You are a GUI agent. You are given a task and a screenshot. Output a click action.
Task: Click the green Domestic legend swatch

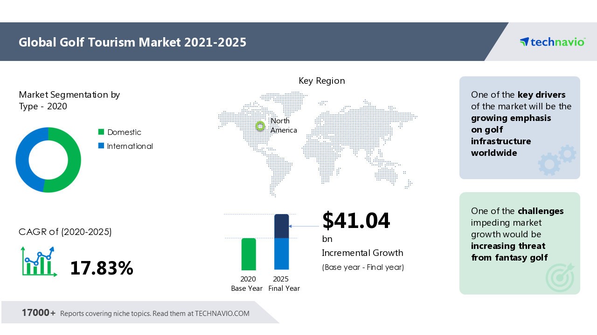(101, 132)
